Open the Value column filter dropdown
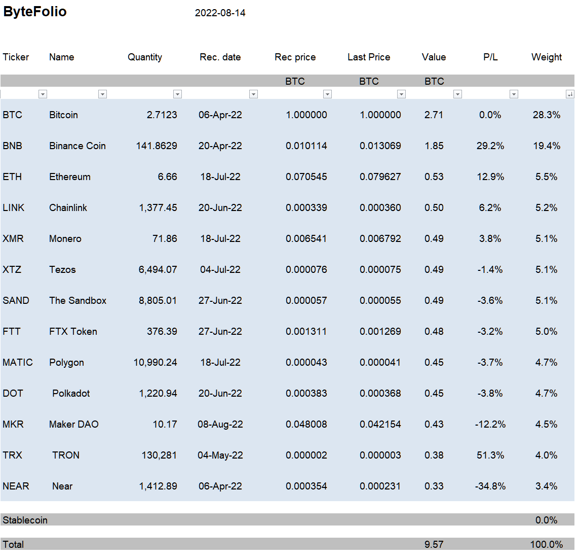This screenshot has width=578, height=560. tap(457, 94)
